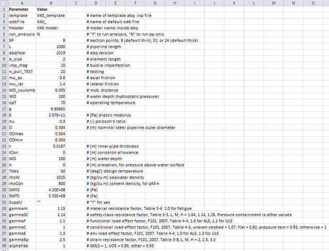Click comment '# model name inside abq'
This screenshot has width=329, height=251.
(112, 28)
